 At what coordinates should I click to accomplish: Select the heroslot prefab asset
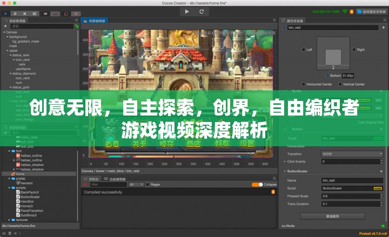tap(26, 183)
